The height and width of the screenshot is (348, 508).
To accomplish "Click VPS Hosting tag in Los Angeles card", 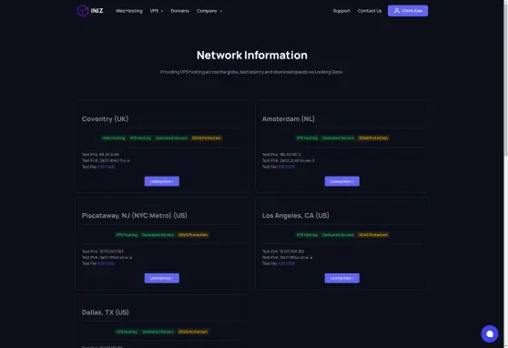I will (x=307, y=235).
